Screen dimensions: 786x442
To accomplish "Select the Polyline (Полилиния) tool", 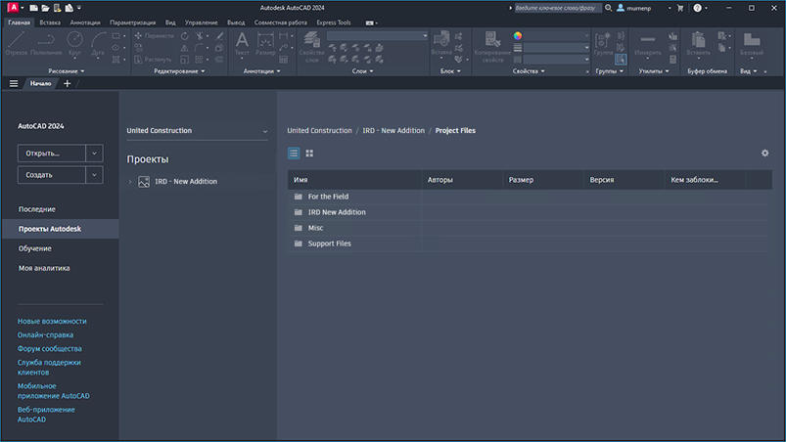I will (46, 43).
